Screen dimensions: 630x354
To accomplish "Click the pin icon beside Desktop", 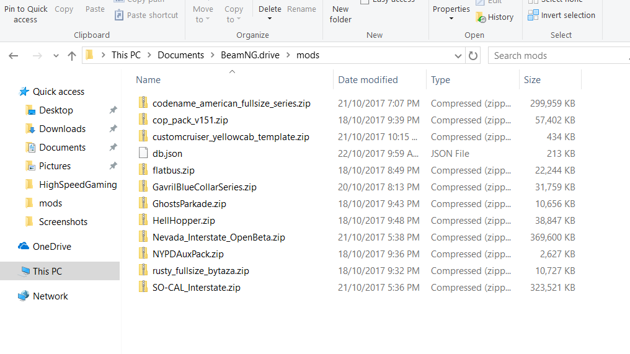I will click(113, 110).
